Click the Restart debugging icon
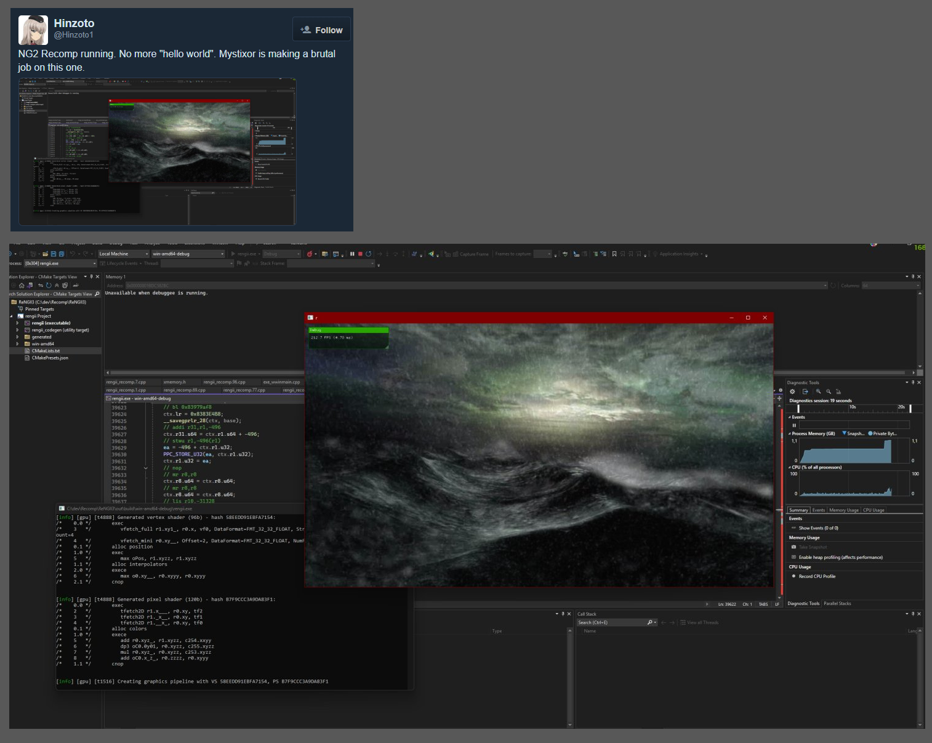932x743 pixels. pos(369,254)
